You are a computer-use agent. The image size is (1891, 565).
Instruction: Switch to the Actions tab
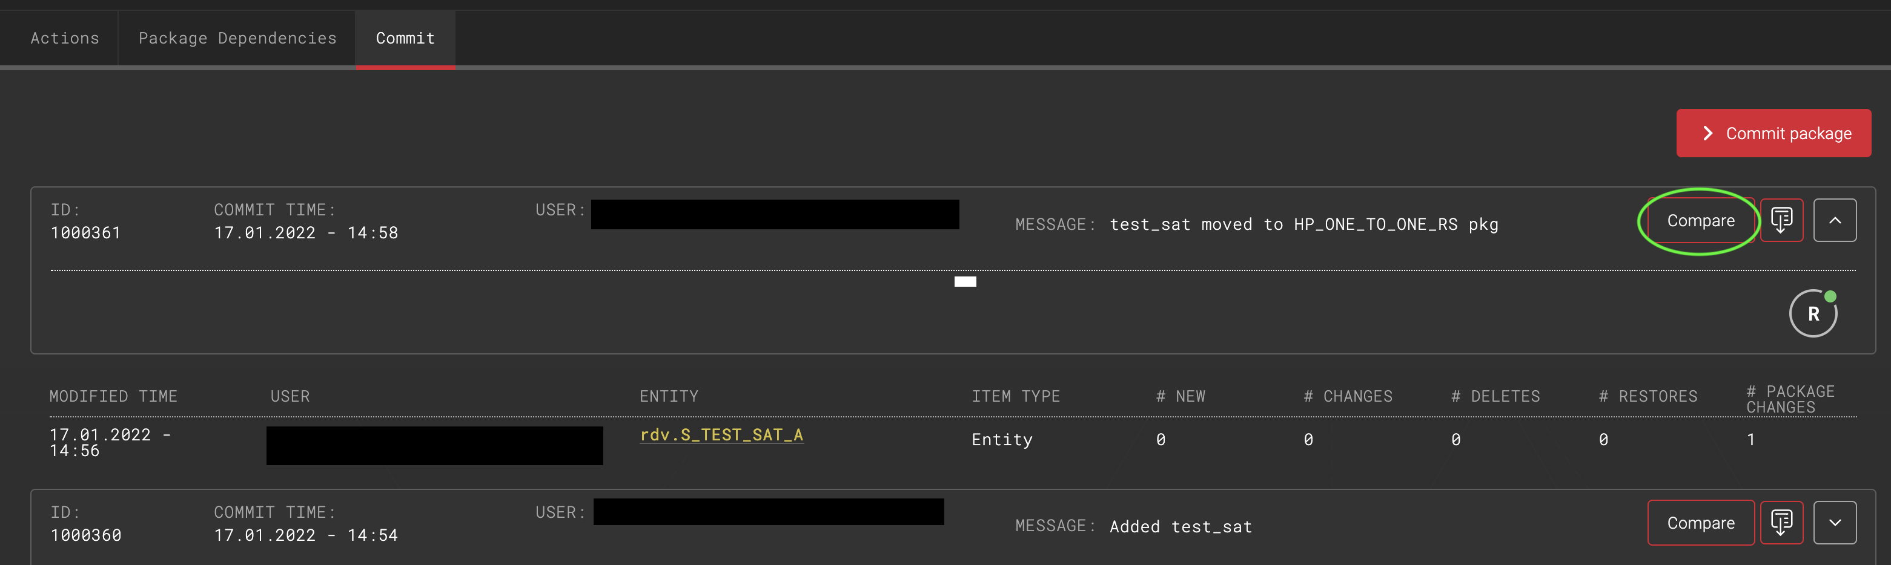click(x=65, y=38)
